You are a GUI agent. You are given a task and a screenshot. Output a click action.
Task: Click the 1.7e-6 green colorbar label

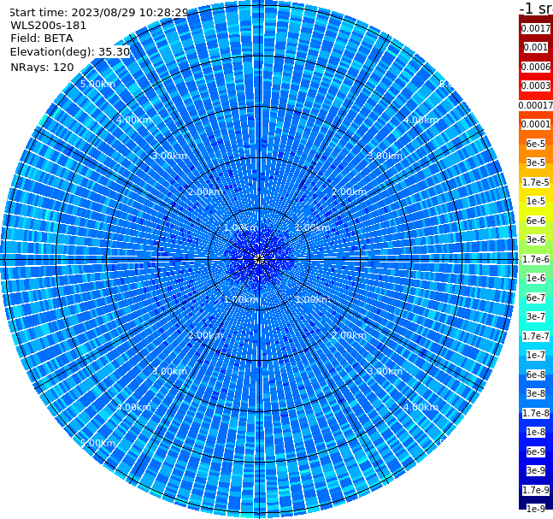(536, 259)
